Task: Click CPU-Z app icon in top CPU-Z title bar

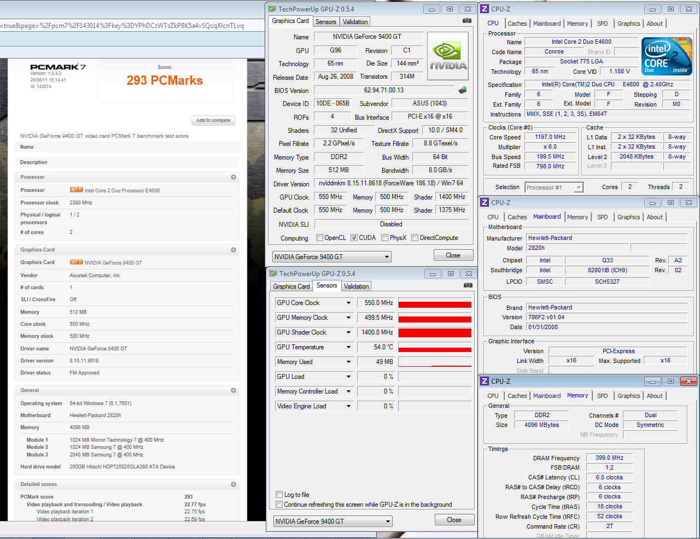Action: (x=485, y=9)
